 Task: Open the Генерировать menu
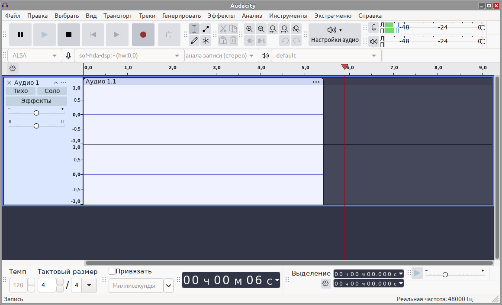coord(181,16)
